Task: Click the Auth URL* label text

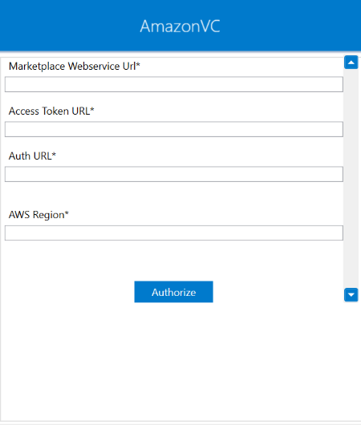Action: tap(32, 156)
